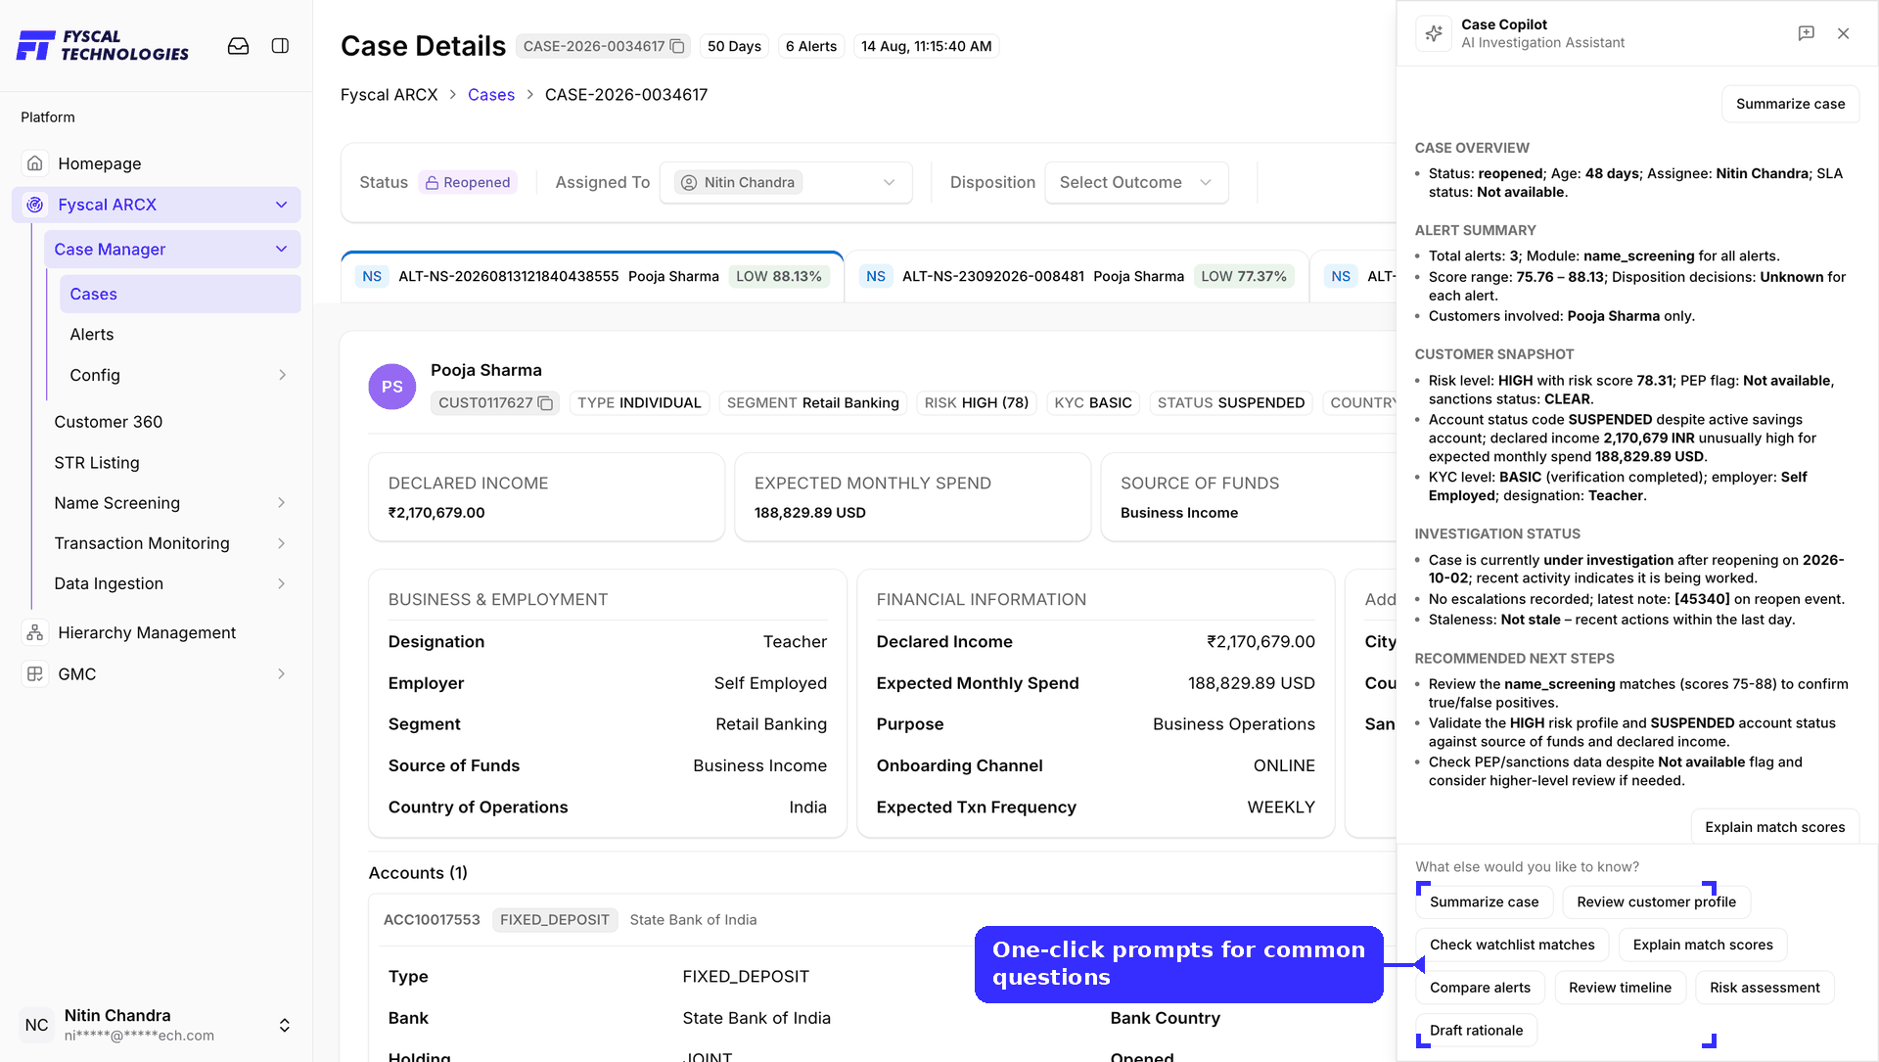Expand the Config submenu
The height and width of the screenshot is (1062, 1879).
coord(282,375)
